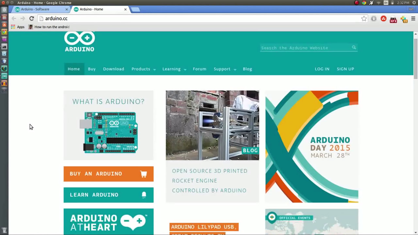The height and width of the screenshot is (235, 418).
Task: Click the mouse indicator in the top panel
Action: [393, 3]
